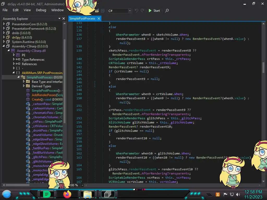
Task: Select the _glitchPass field
Action: coord(47,157)
